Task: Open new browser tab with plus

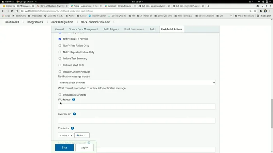Action: click(208, 6)
